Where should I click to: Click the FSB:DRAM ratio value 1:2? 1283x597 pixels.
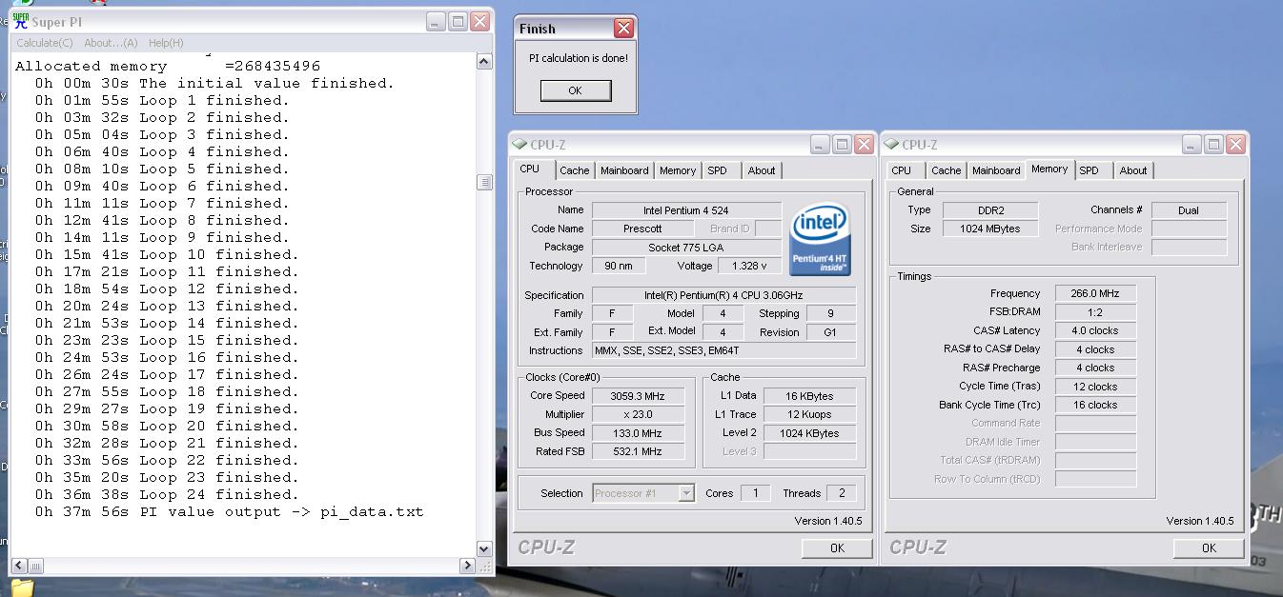[1095, 312]
